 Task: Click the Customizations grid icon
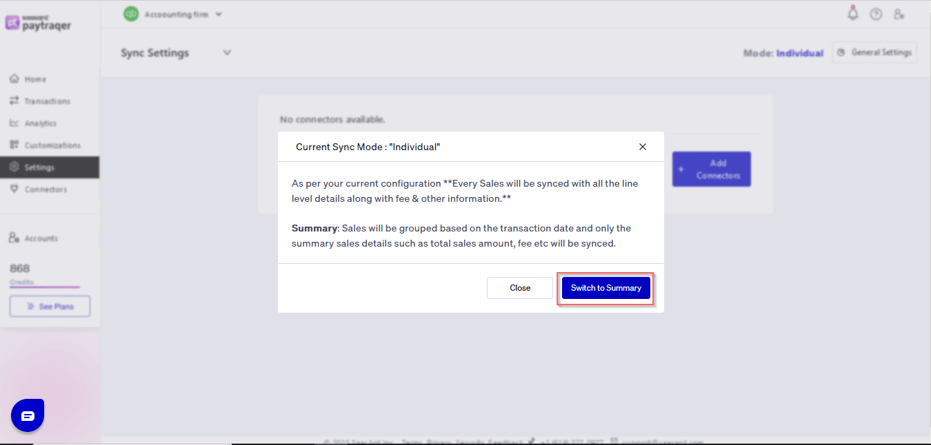(14, 145)
